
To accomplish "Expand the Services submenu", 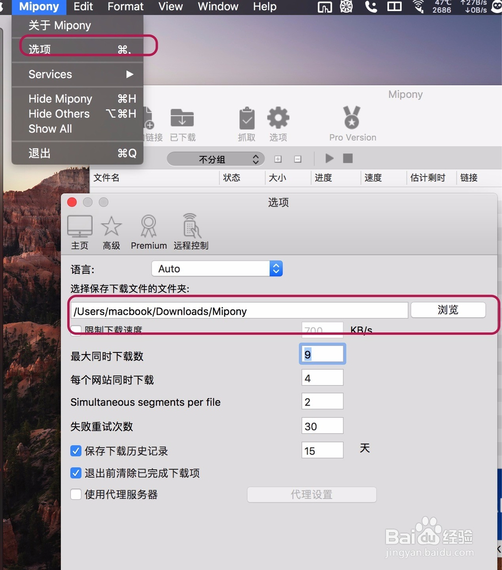I will (77, 74).
